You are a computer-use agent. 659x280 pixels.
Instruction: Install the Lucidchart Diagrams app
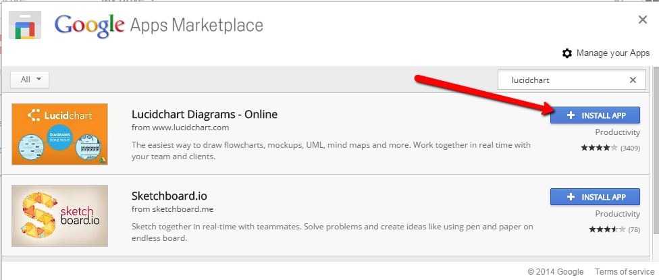tap(595, 115)
